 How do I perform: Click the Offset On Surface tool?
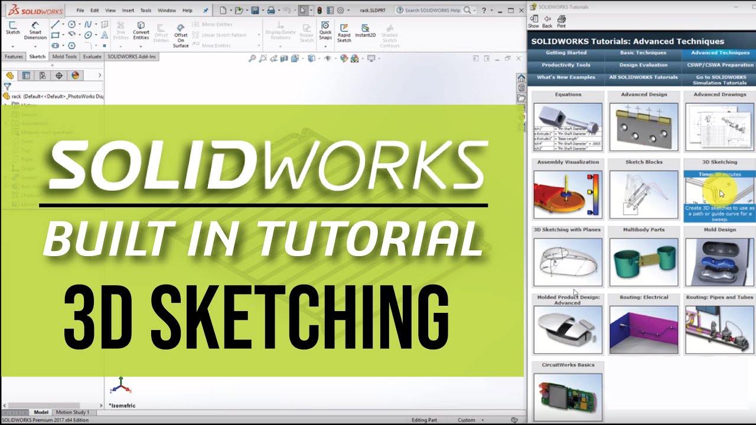click(x=181, y=36)
